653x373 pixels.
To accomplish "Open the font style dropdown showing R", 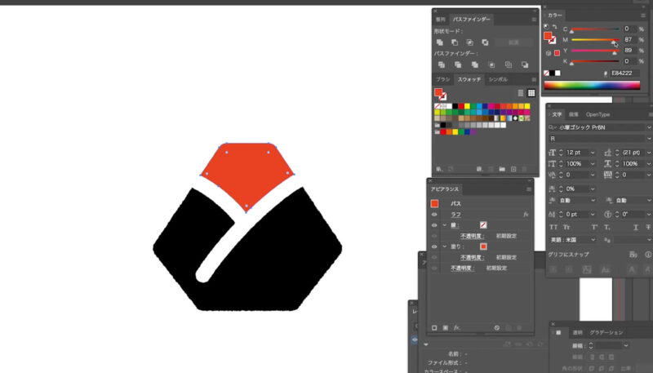I will 648,138.
